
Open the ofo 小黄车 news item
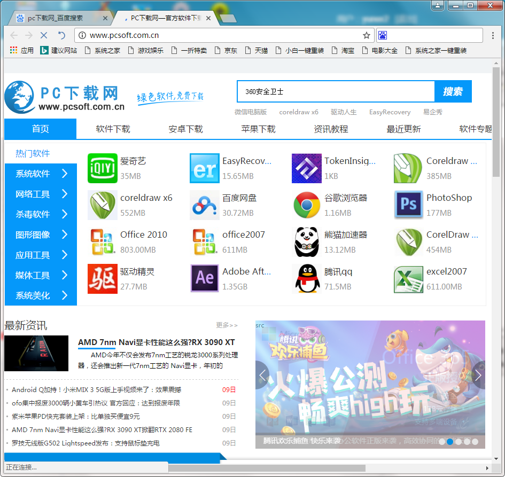[x=96, y=403]
